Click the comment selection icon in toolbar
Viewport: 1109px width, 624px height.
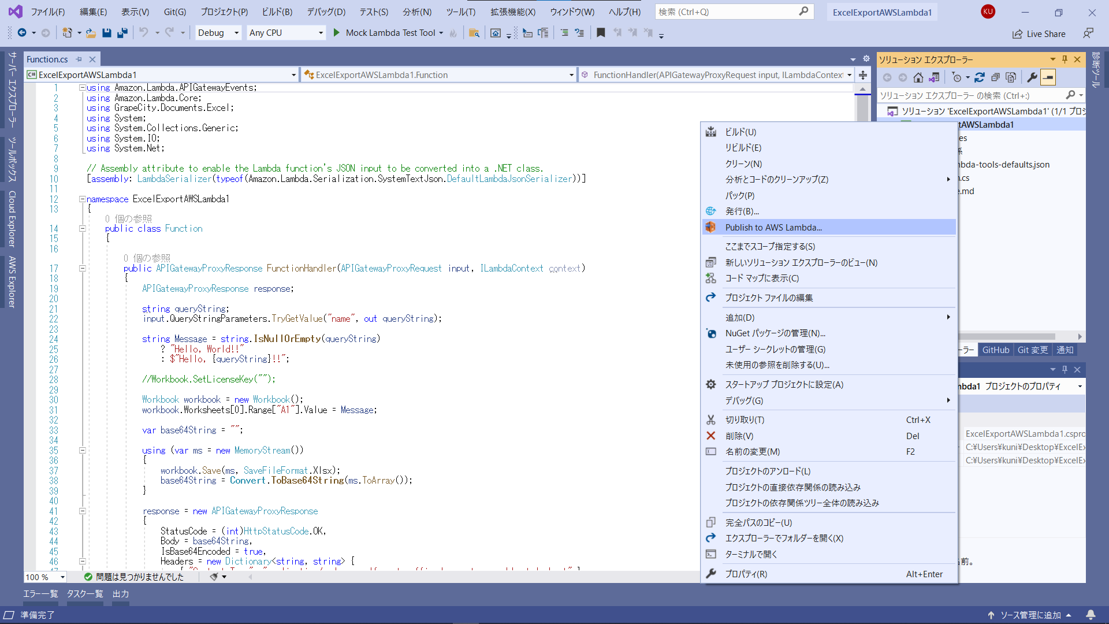(x=579, y=33)
